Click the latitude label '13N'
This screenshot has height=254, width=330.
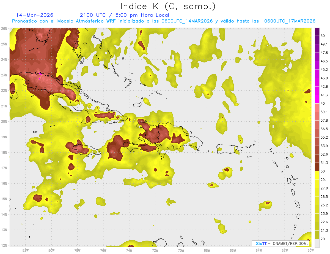point(4,230)
